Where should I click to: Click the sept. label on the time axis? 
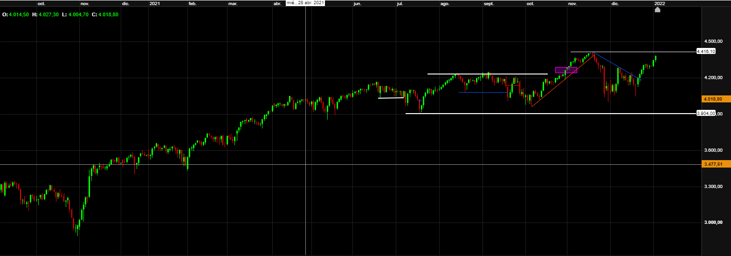pyautogui.click(x=489, y=3)
